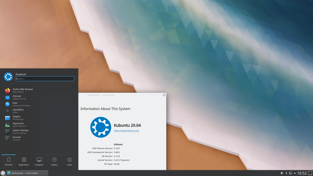Open Dolphin file manager
The image size is (313, 176).
click(39, 118)
